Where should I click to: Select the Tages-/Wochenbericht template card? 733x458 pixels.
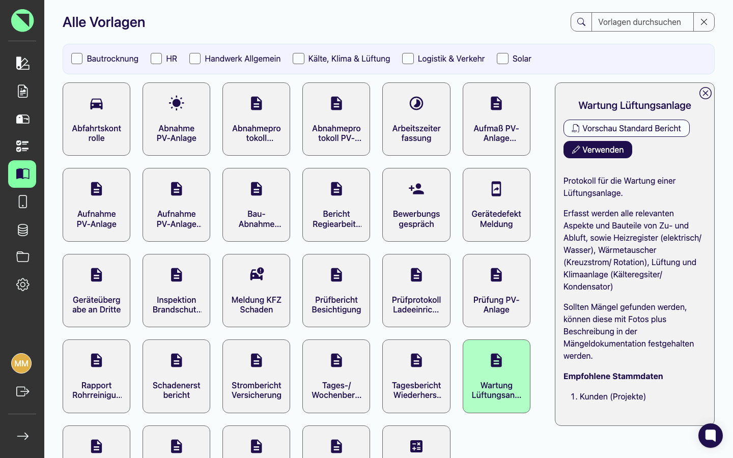(x=336, y=376)
